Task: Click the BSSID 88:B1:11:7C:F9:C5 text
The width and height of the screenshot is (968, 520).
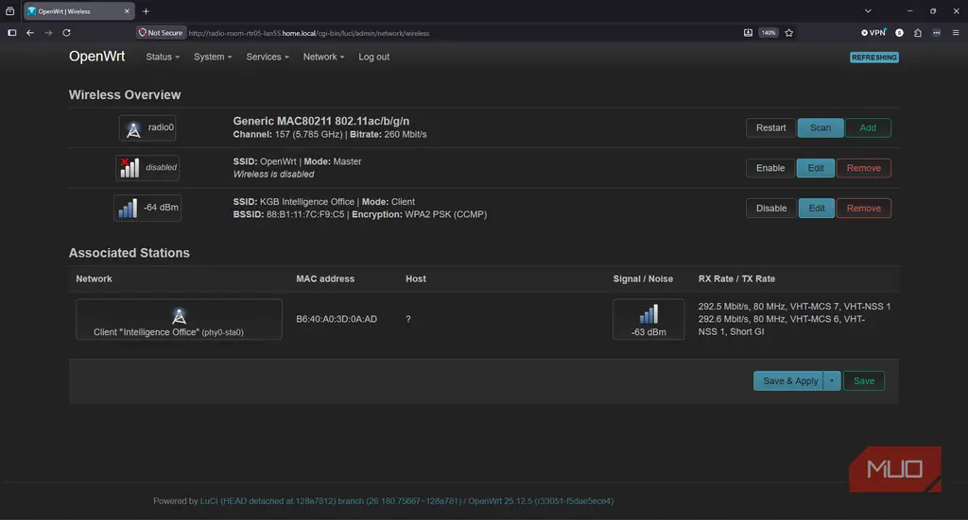Action: pyautogui.click(x=289, y=214)
